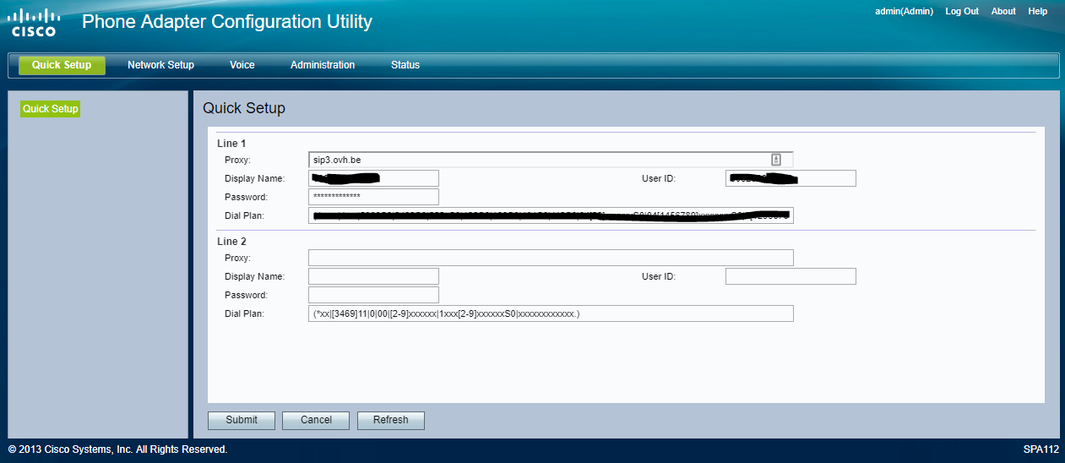The height and width of the screenshot is (463, 1065).
Task: Focus the Line 2 Display Name field
Action: tap(373, 276)
